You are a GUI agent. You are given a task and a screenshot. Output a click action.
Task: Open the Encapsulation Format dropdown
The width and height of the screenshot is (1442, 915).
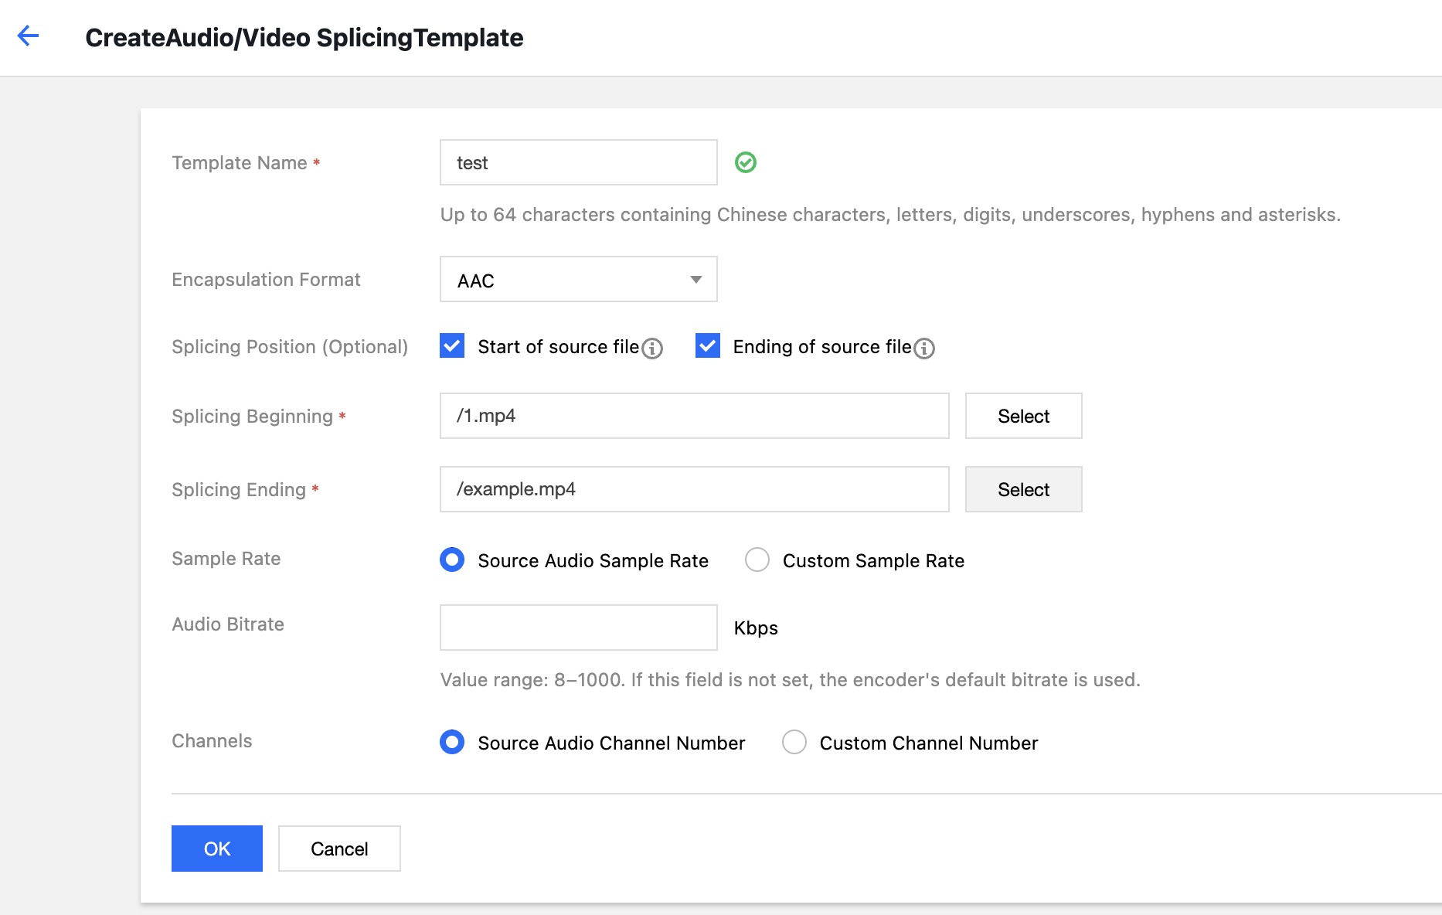(x=578, y=280)
